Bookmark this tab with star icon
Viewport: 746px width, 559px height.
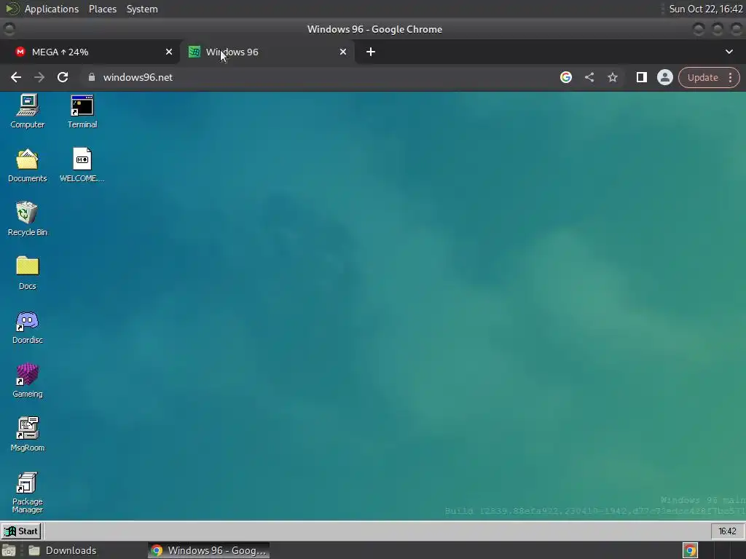[613, 77]
